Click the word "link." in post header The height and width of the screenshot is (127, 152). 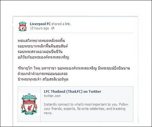68,24
